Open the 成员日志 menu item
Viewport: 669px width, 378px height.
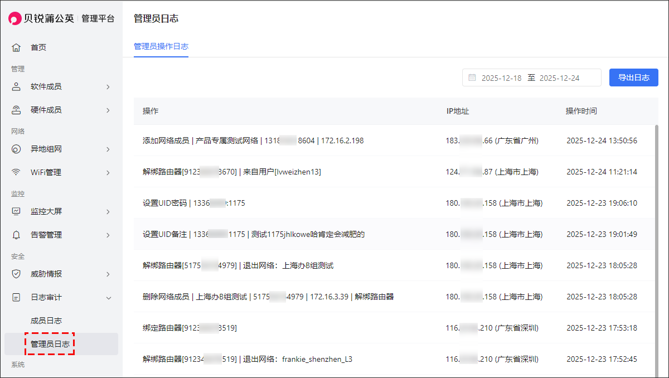point(46,321)
